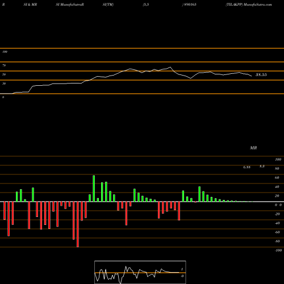Click the 30 level label on RSI axis
This screenshot has height=284, width=284.
[4, 83]
